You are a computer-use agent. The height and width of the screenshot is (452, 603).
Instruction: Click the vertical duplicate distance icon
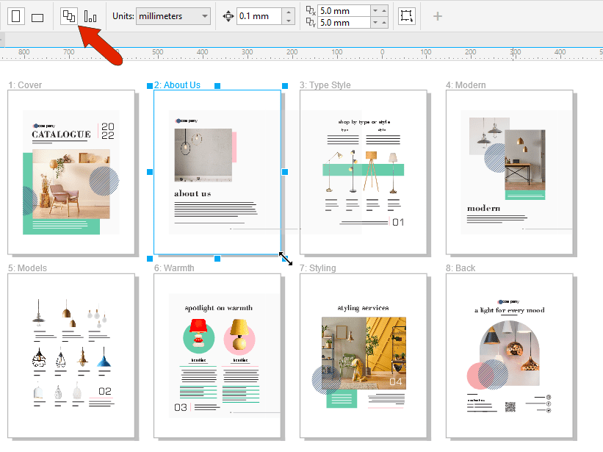coord(309,21)
